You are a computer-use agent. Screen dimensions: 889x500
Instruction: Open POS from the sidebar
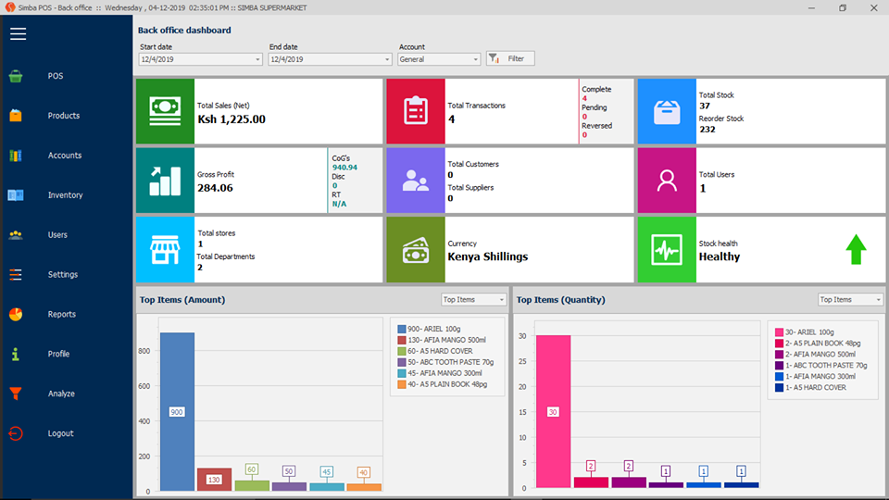pyautogui.click(x=56, y=76)
